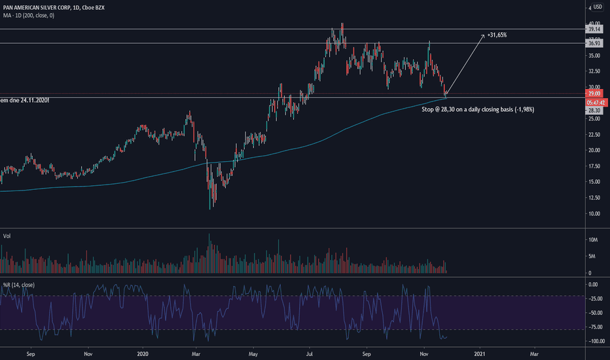This screenshot has height=360, width=610.
Task: Select the red 29.00 current price label
Action: click(x=594, y=94)
